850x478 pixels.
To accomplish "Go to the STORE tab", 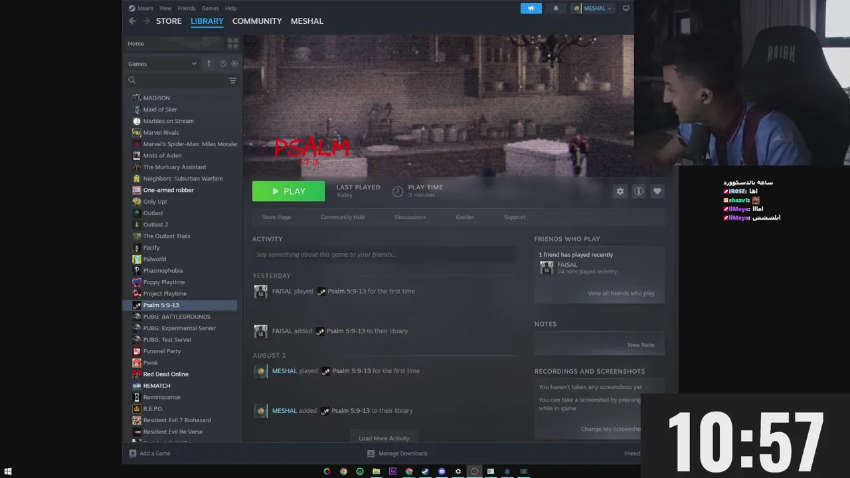I will point(169,21).
